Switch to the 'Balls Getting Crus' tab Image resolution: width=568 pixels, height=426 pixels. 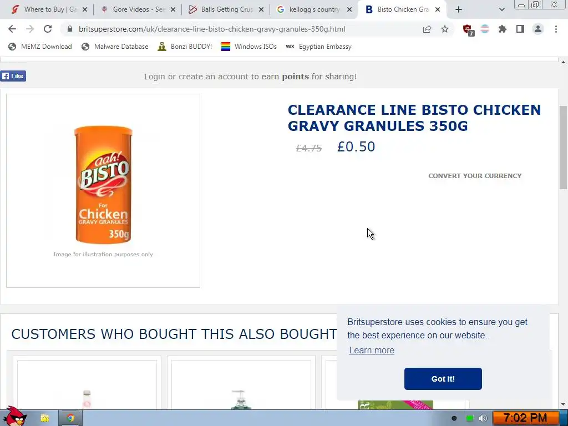pyautogui.click(x=226, y=9)
